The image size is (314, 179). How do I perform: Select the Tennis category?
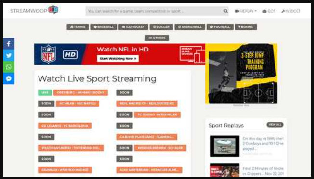(x=78, y=27)
